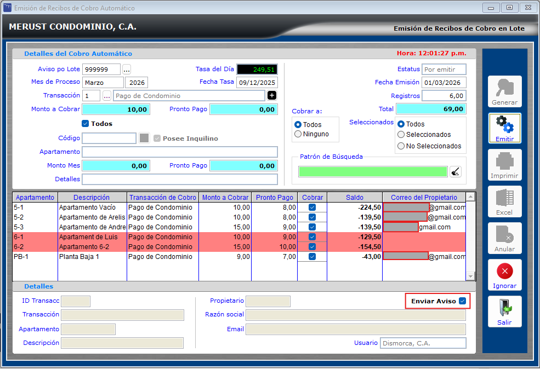Select Ninguno radio under Cobrar a
Image resolution: width=540 pixels, height=369 pixels.
[x=298, y=134]
